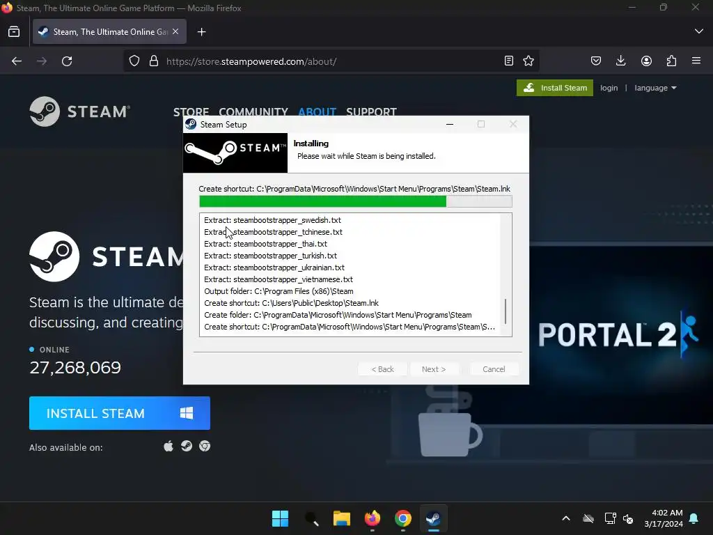The height and width of the screenshot is (535, 713).
Task: Click Steam Setup title bar icon
Action: tap(191, 124)
